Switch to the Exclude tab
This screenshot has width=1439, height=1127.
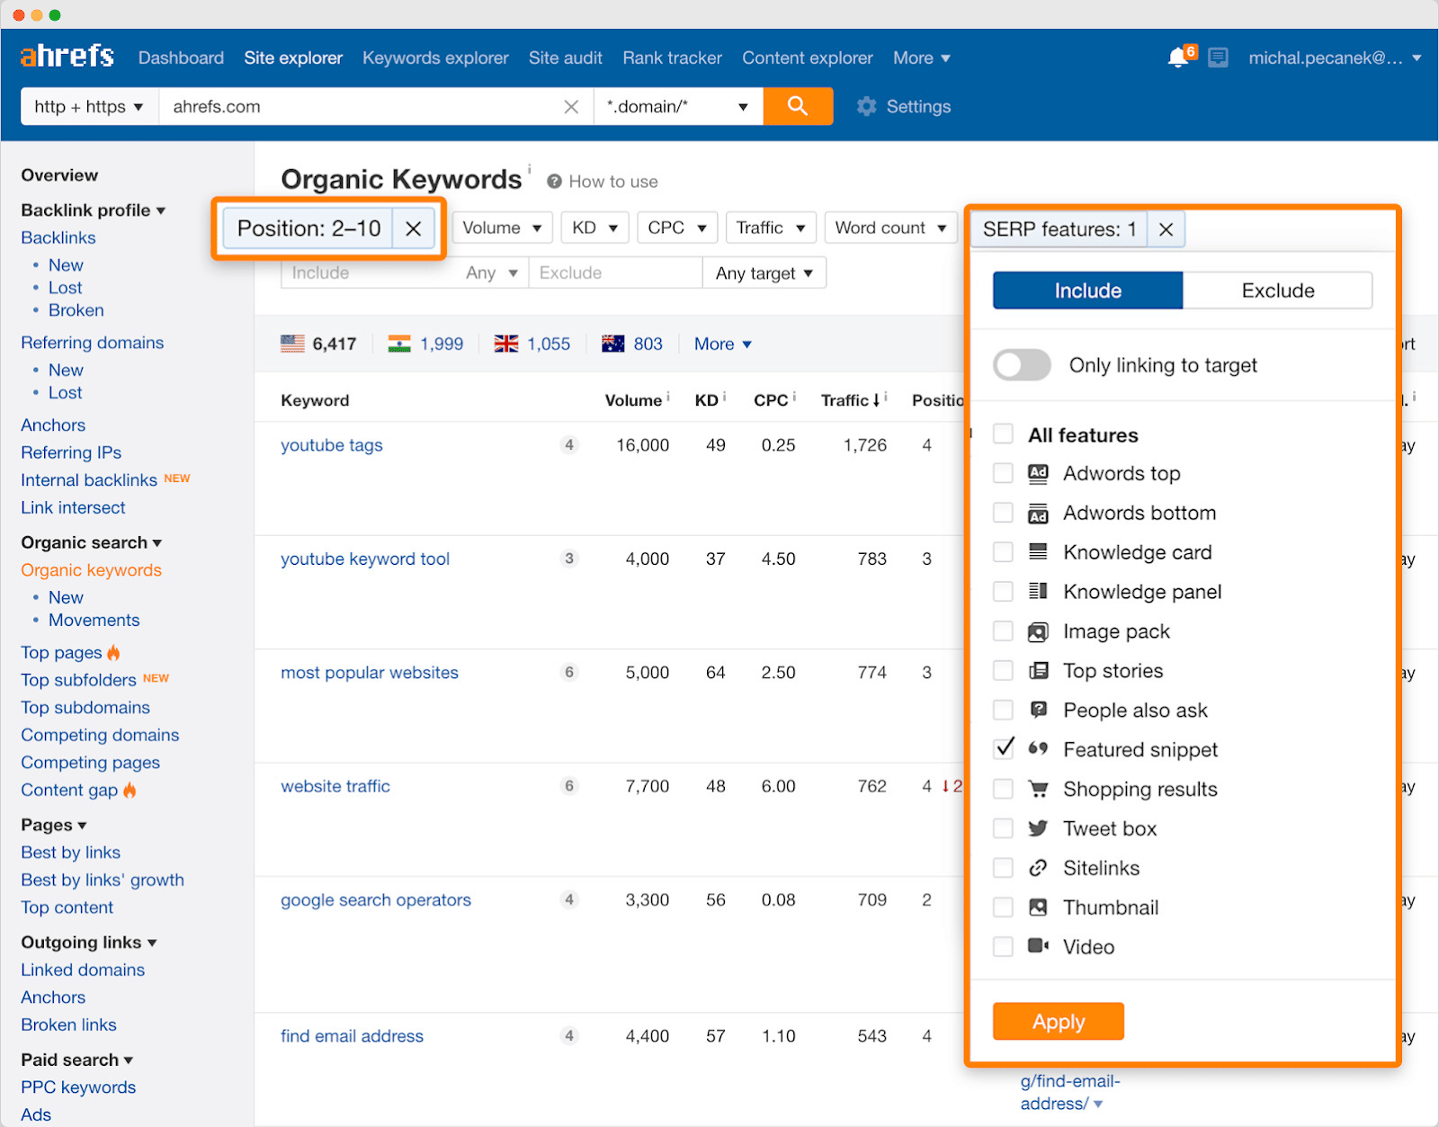pyautogui.click(x=1277, y=291)
